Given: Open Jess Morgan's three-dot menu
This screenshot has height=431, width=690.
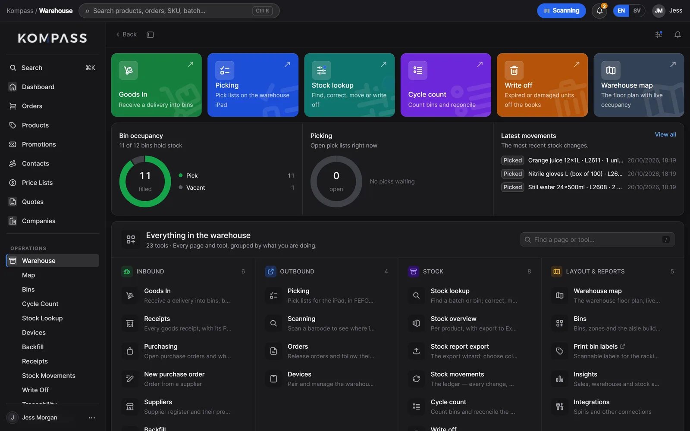Looking at the screenshot, I should (91, 418).
